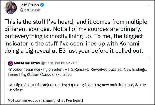Click the "different sources" line of tweet
This screenshot has height=105, width=155.
pos(73,29)
